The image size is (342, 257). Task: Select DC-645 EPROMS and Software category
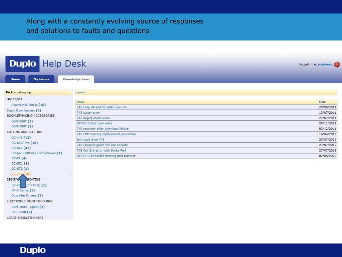(37, 153)
